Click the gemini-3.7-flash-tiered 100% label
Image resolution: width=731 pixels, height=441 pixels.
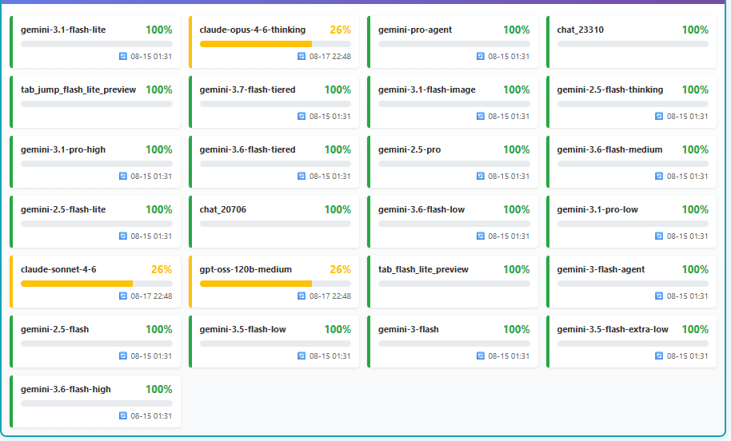[x=338, y=89]
